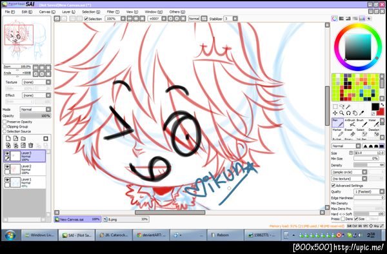
Task: Click the black foreground color swatch
Action: (x=375, y=107)
